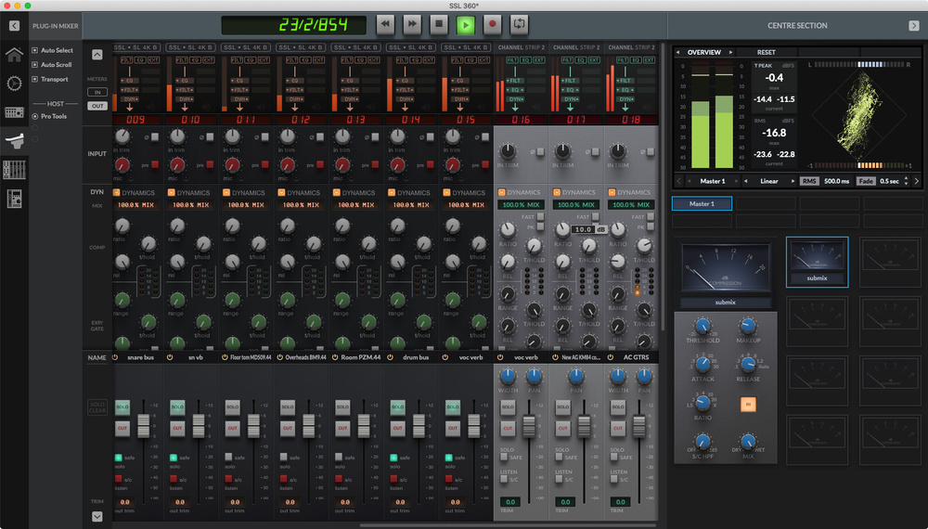The image size is (928, 529).
Task: Collapse the Centre Section panel arrow
Action: 913,25
